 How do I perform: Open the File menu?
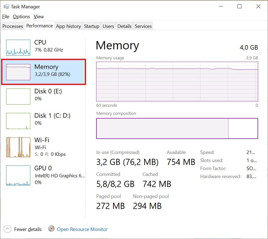(x=6, y=17)
